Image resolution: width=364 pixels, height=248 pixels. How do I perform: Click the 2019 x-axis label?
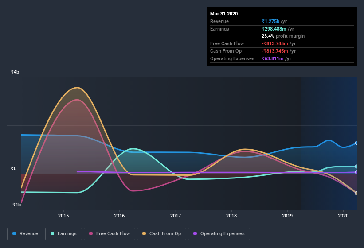pyautogui.click(x=287, y=216)
